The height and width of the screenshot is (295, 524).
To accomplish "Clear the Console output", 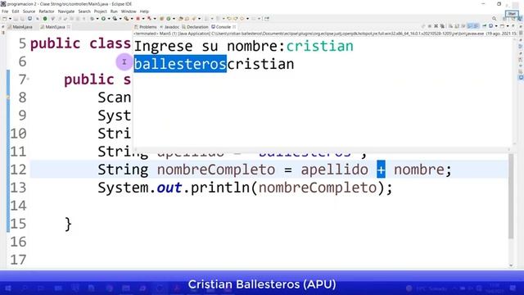I will [x=451, y=26].
